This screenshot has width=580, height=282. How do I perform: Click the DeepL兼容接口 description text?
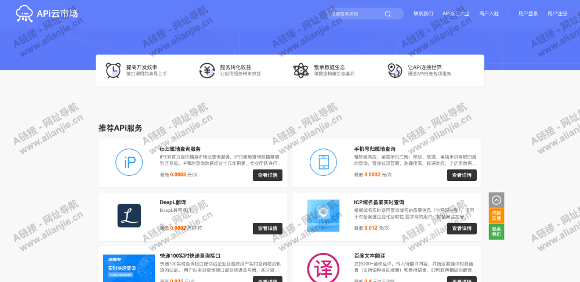coord(176,210)
